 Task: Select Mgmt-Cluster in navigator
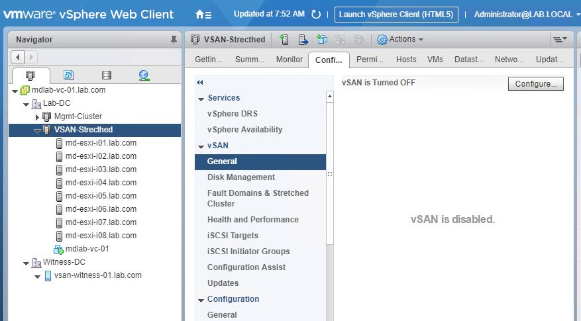click(78, 116)
